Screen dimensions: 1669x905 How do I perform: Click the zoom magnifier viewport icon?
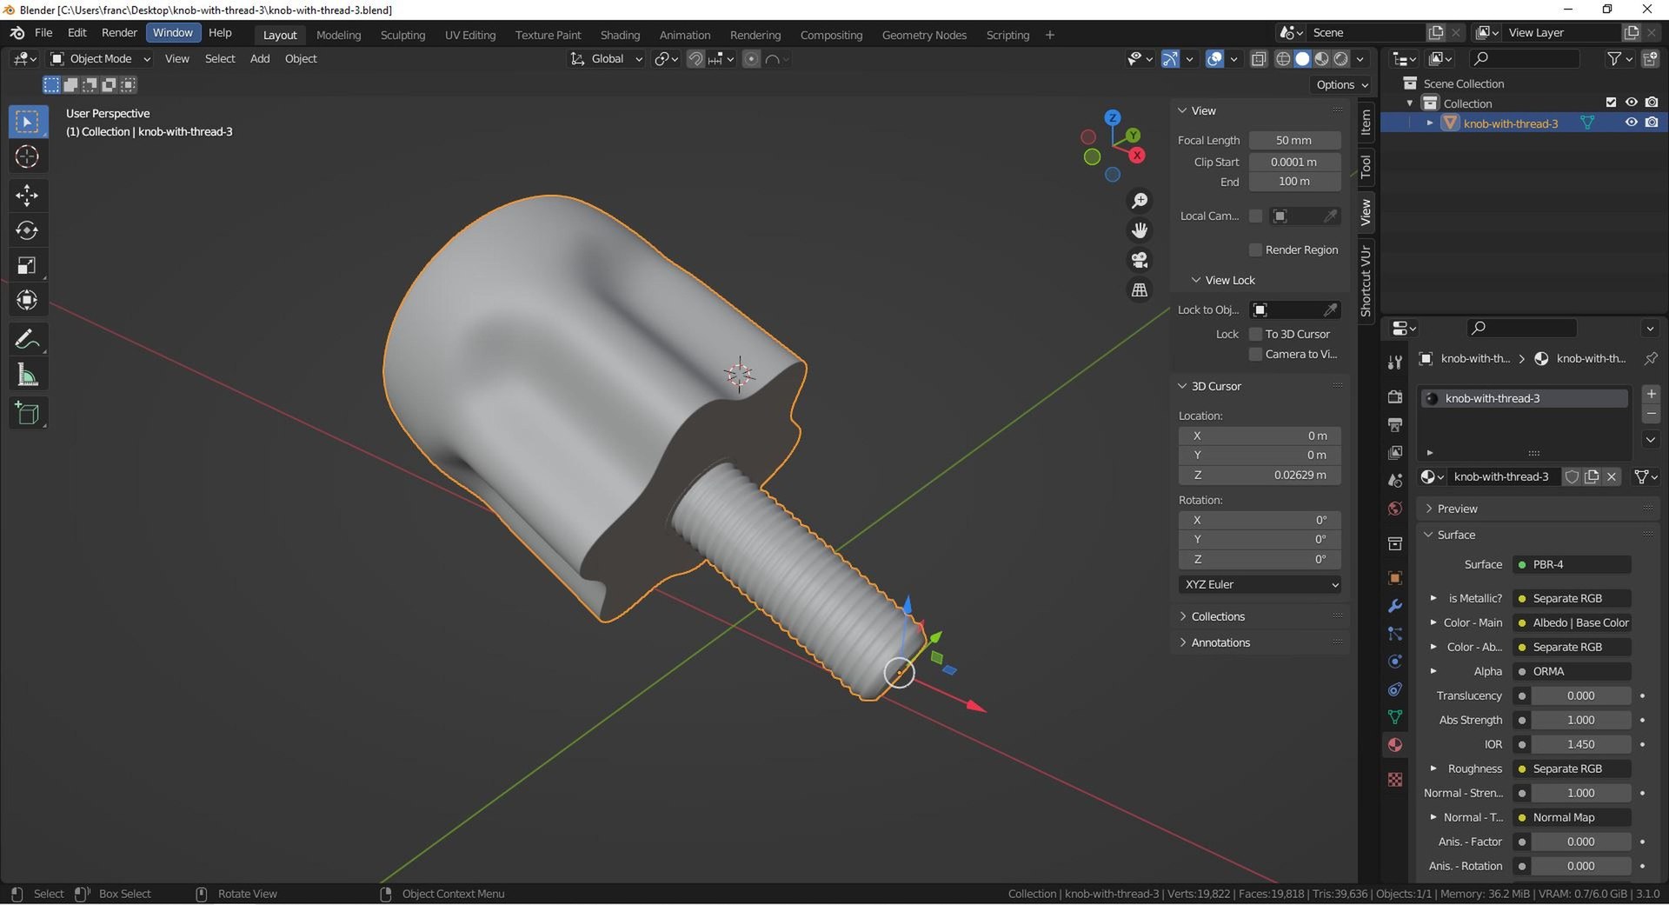point(1139,201)
